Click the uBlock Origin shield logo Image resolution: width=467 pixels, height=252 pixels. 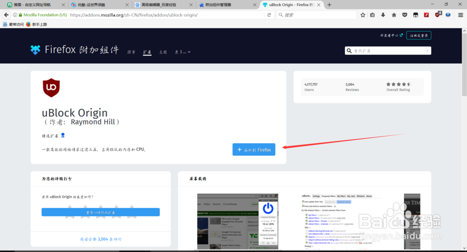(x=51, y=87)
